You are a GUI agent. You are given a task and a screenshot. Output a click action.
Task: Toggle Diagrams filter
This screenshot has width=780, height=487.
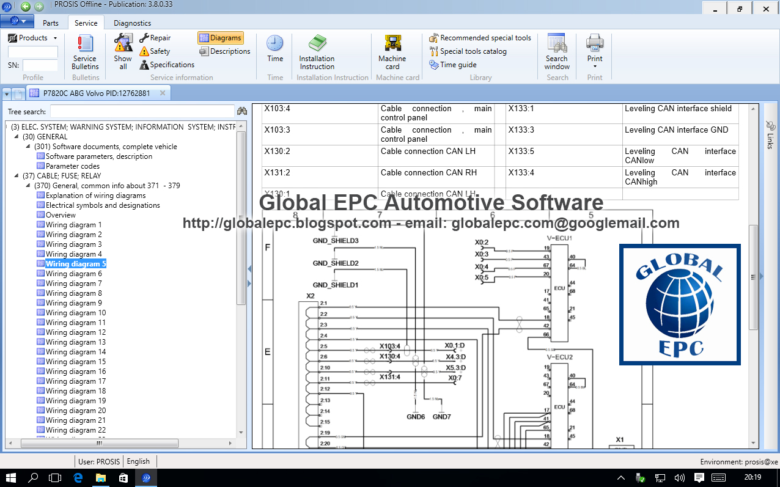click(220, 38)
